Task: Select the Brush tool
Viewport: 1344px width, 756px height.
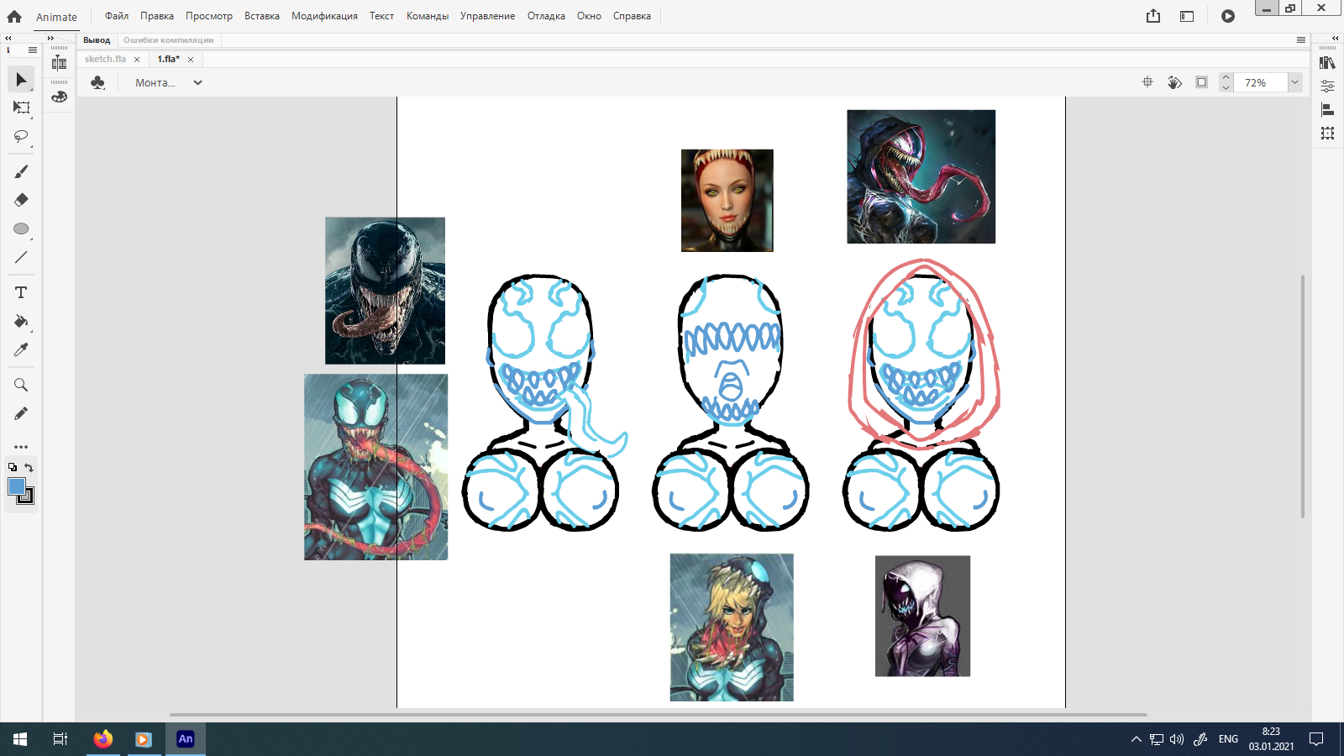Action: pos(21,171)
